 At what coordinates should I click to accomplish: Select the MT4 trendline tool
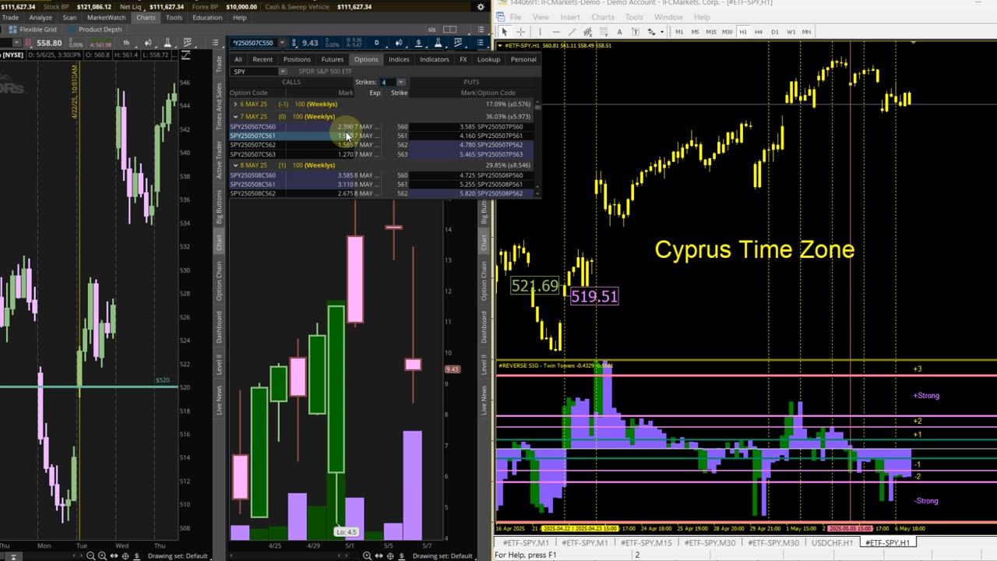[572, 32]
